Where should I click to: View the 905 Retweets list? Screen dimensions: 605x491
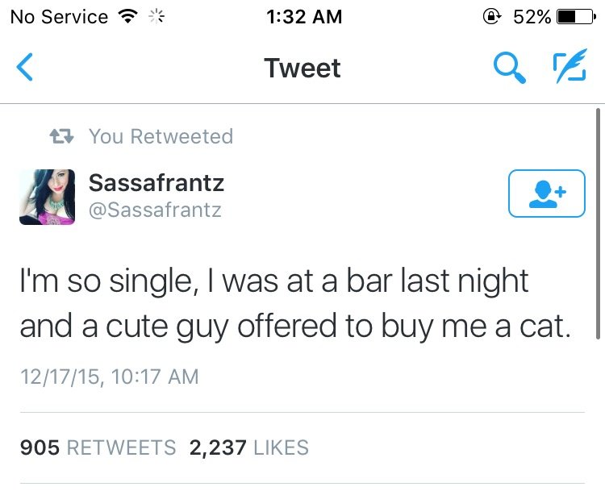click(98, 447)
